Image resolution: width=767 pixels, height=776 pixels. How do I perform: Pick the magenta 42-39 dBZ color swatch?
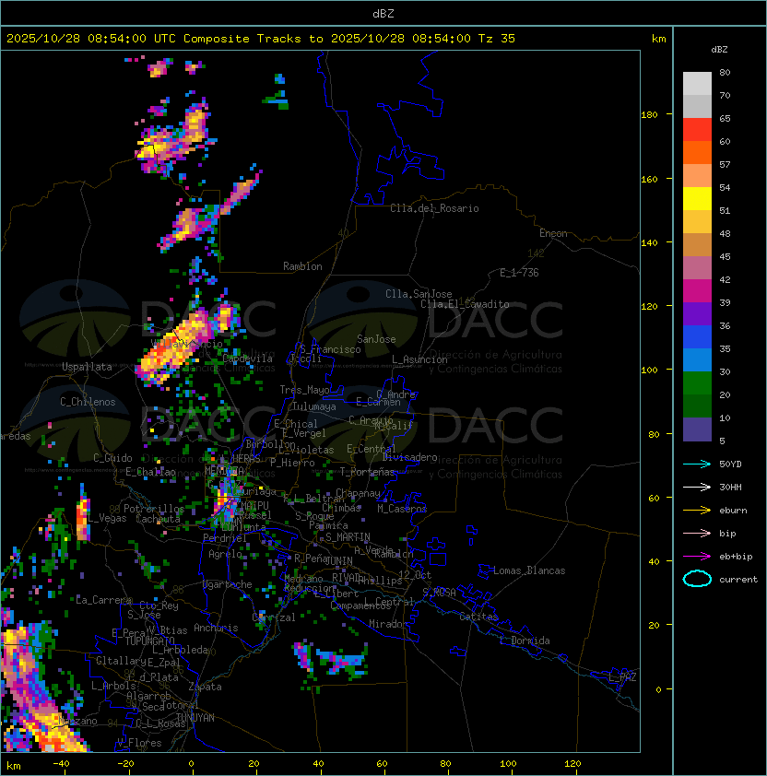697,291
